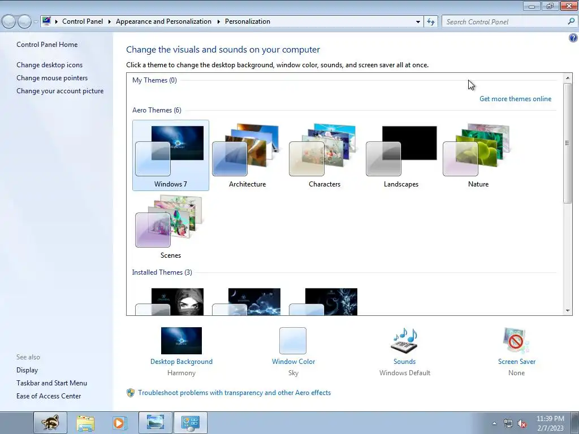Apply the Nature theme
The width and height of the screenshot is (579, 434).
coord(478,155)
